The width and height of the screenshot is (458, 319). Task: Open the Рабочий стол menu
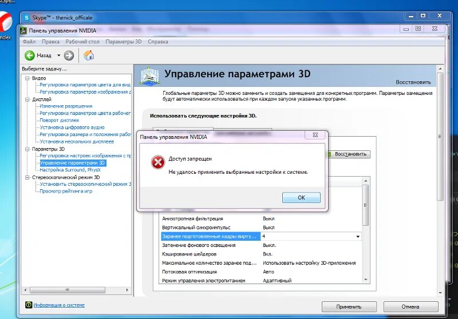pos(82,42)
